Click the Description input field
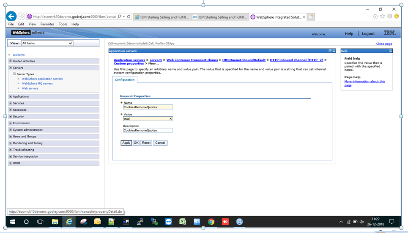Image resolution: width=408 pixels, height=233 pixels. [148, 130]
